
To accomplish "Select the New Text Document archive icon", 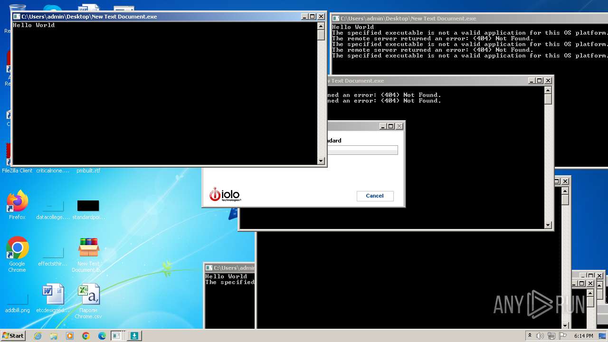I will (x=88, y=254).
